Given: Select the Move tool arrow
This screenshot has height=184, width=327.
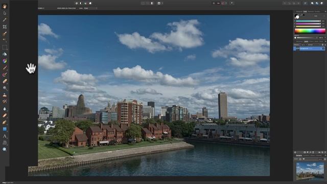Looking at the screenshot, I should (x=5, y=13).
